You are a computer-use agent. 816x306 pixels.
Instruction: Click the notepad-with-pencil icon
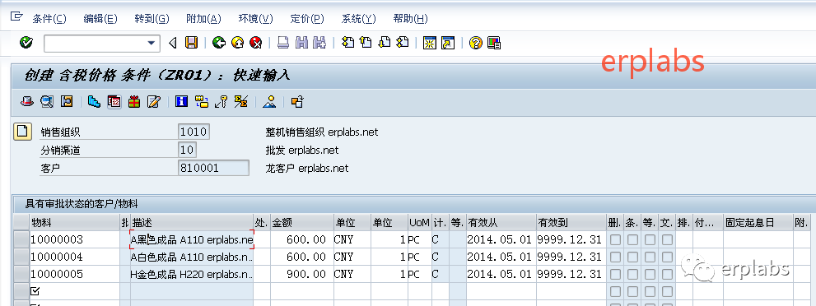pos(153,101)
